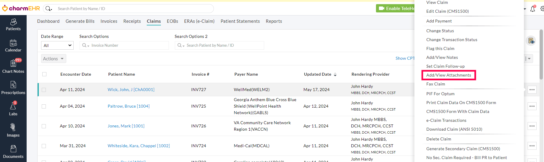Open Add/View Attachments from the menu
The width and height of the screenshot is (544, 162).
[448, 75]
